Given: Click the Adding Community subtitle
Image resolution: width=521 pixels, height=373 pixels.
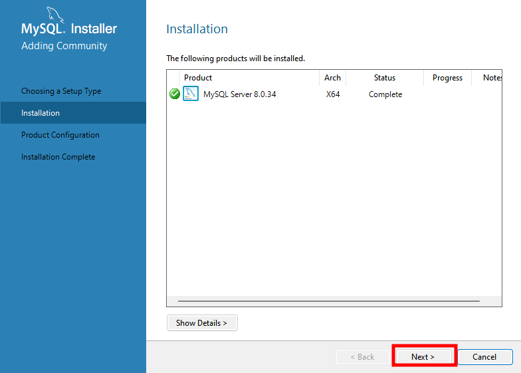Looking at the screenshot, I should pyautogui.click(x=64, y=46).
